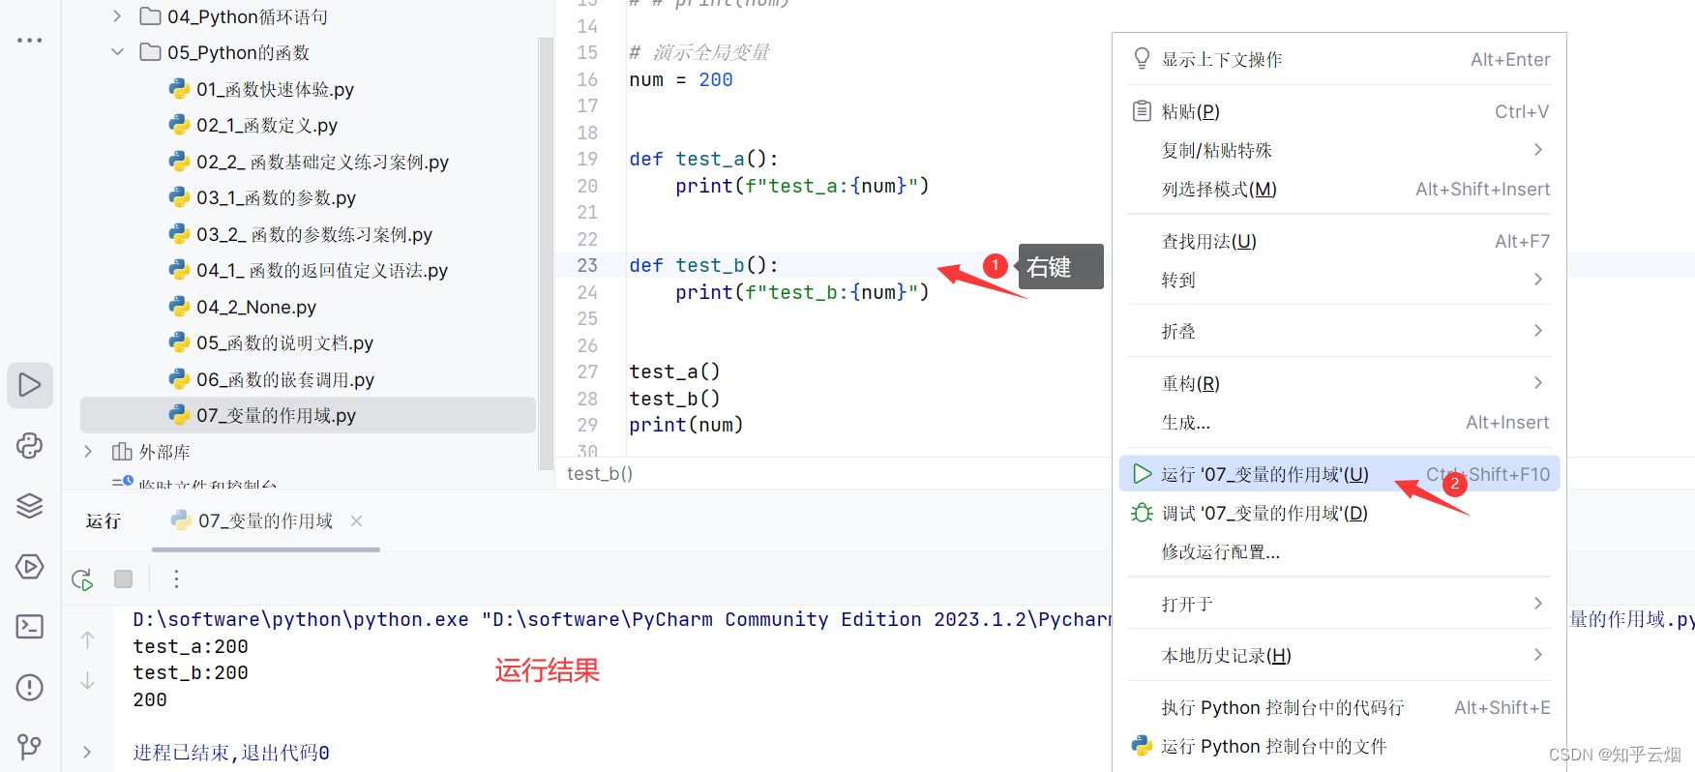Choose 调试 '07_变量的作用域' menu entry
The height and width of the screenshot is (772, 1695).
(1339, 513)
